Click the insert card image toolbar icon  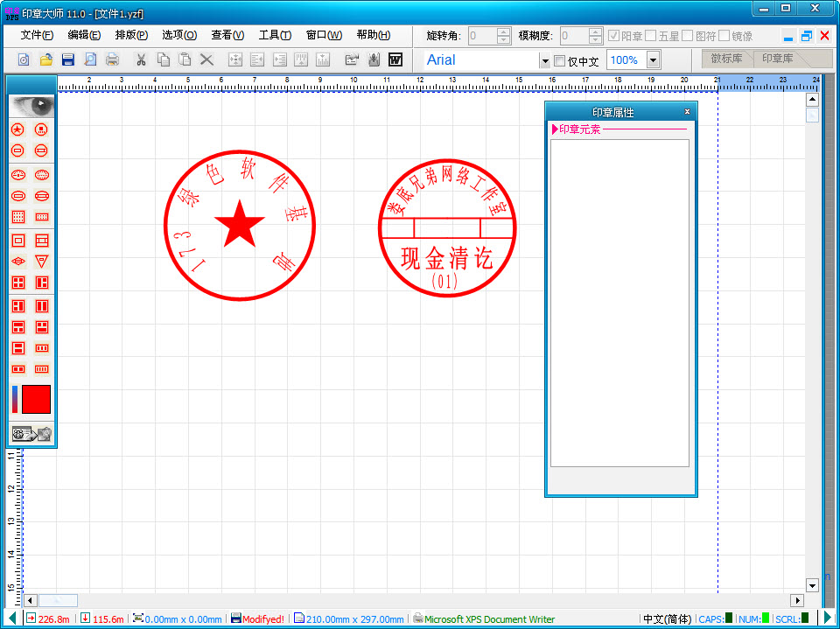pos(352,59)
